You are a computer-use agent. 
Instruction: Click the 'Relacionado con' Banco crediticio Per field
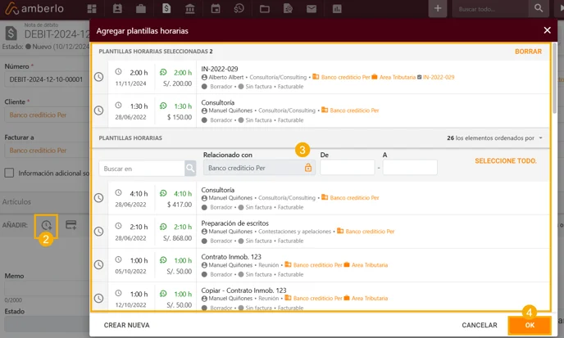click(259, 168)
